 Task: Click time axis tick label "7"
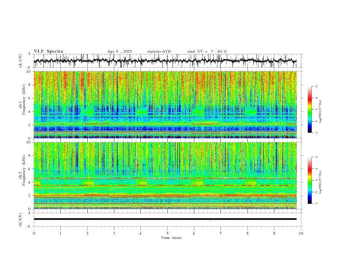coord(221,233)
